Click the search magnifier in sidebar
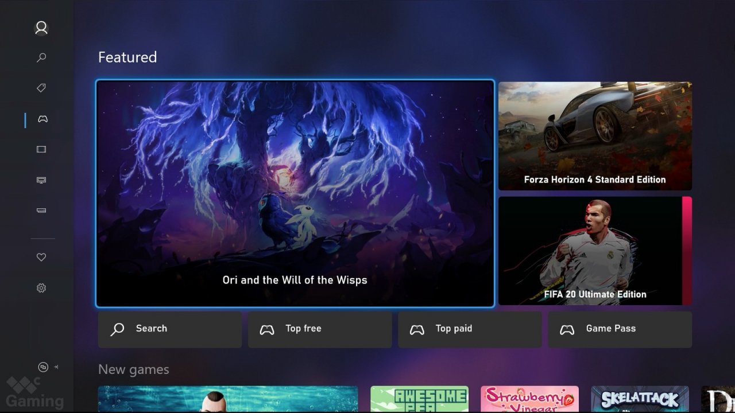735x413 pixels. point(41,58)
